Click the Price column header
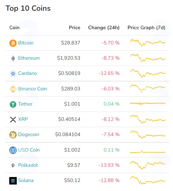Viewport: 173px width, 191px height. point(74,27)
